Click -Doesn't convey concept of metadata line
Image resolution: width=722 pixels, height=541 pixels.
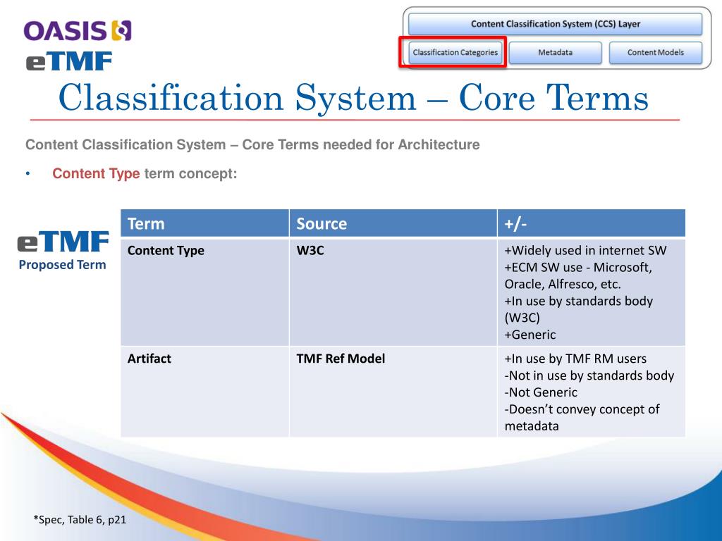[582, 417]
